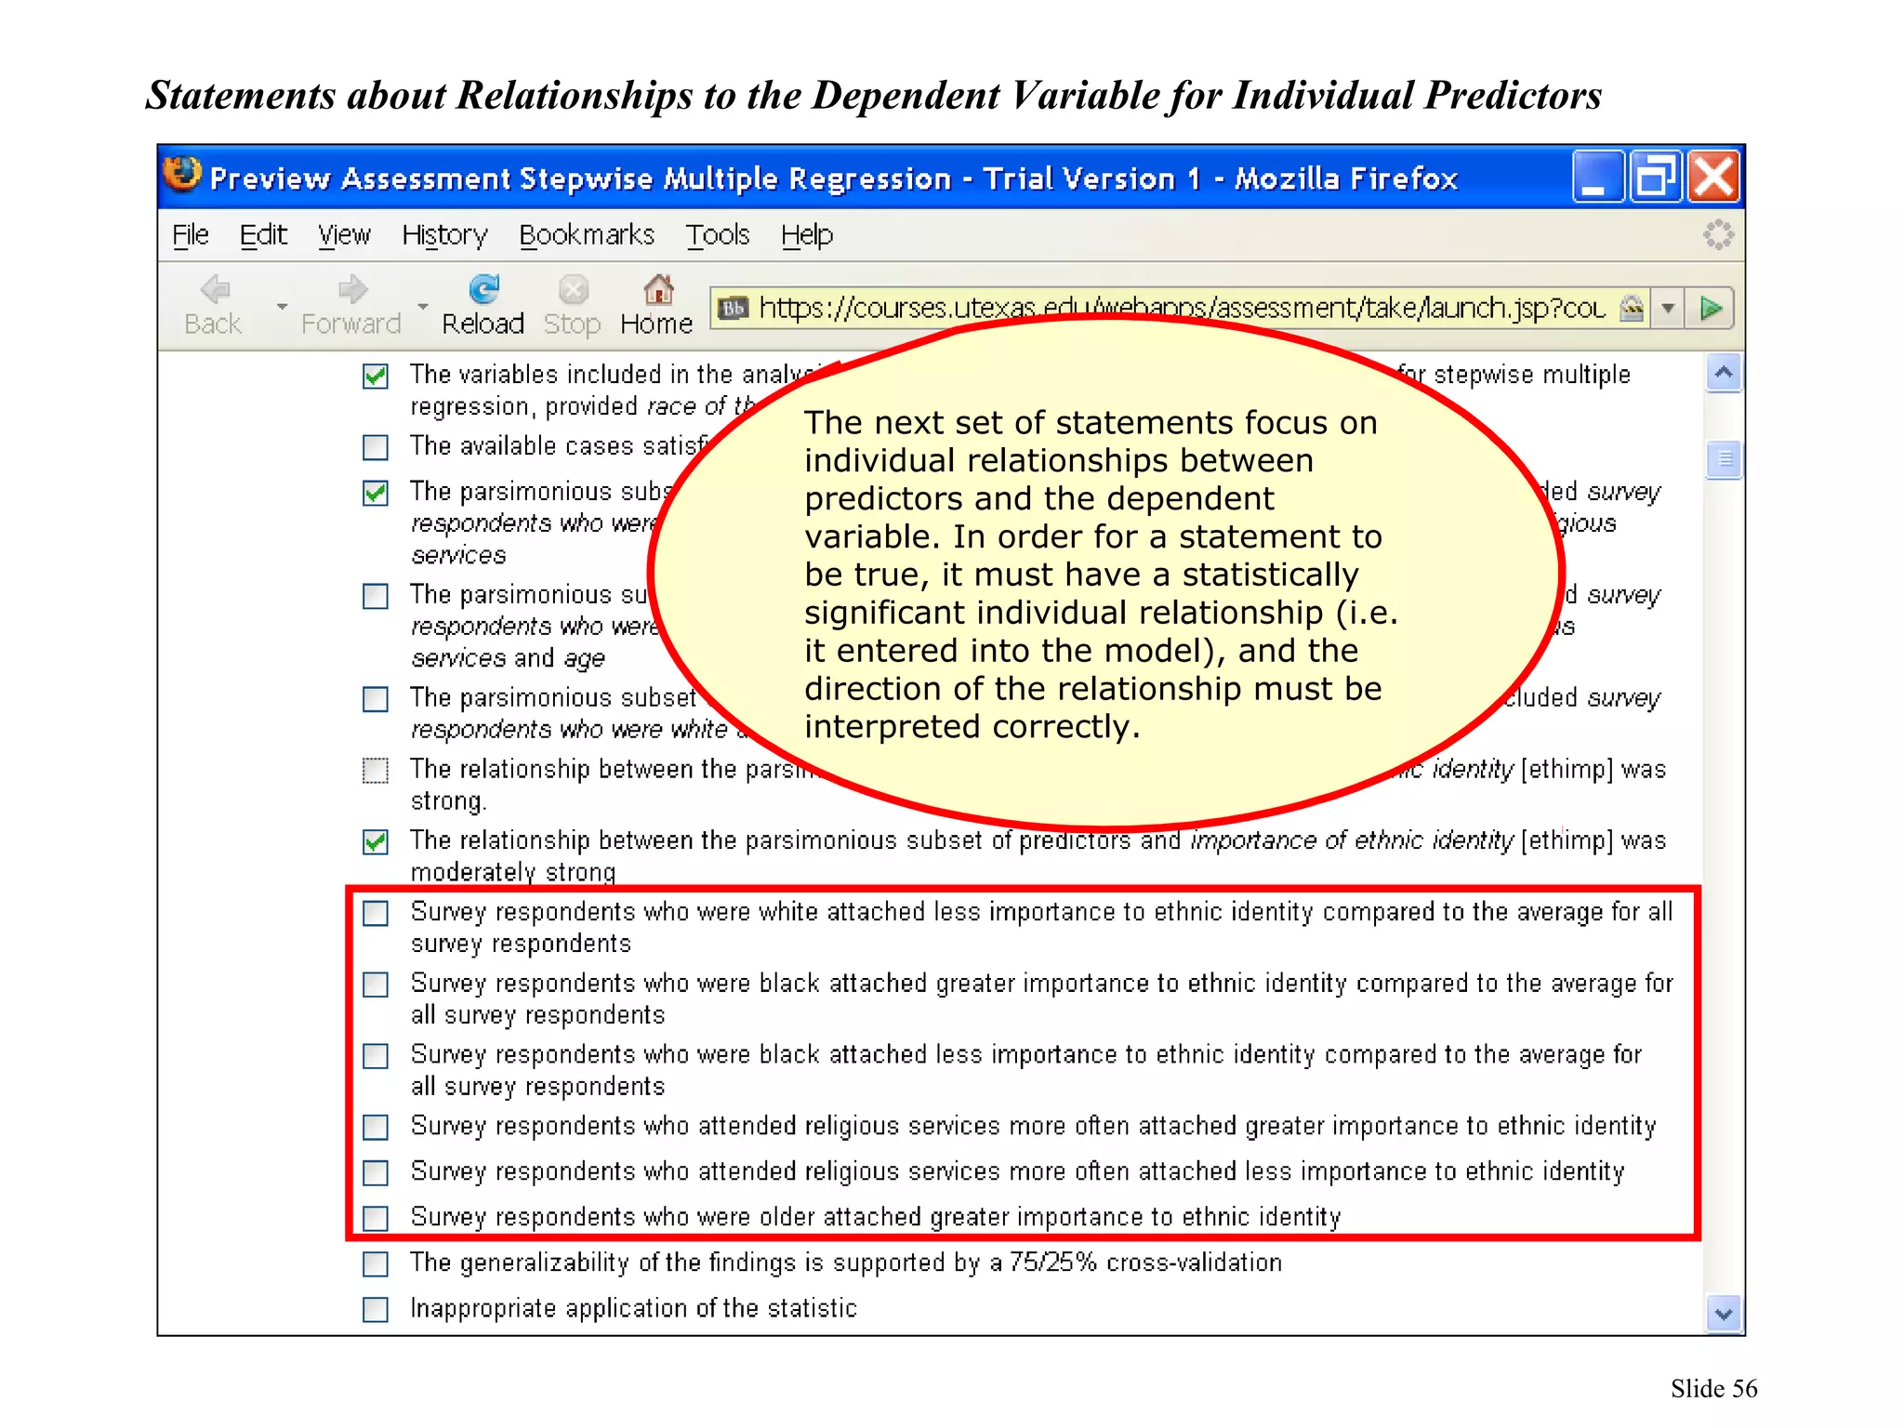Open Forward history dropdown arrow
The image size is (1904, 1428).
pos(422,306)
